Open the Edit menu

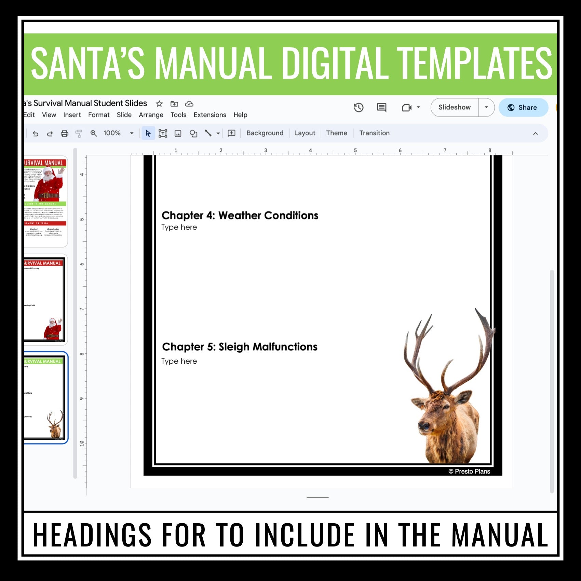coord(29,115)
